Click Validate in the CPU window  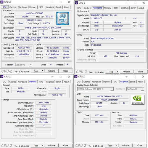[52, 71]
